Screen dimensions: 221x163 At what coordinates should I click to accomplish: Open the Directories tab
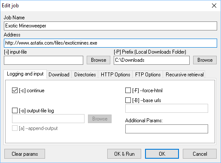tap(85, 75)
